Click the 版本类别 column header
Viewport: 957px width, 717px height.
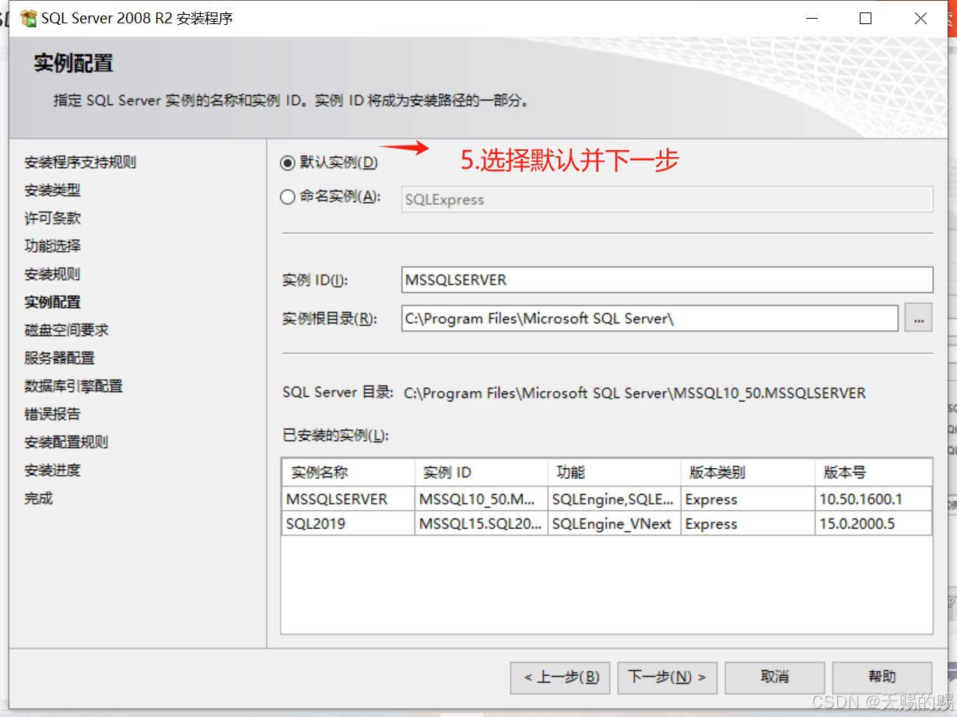tap(748, 472)
